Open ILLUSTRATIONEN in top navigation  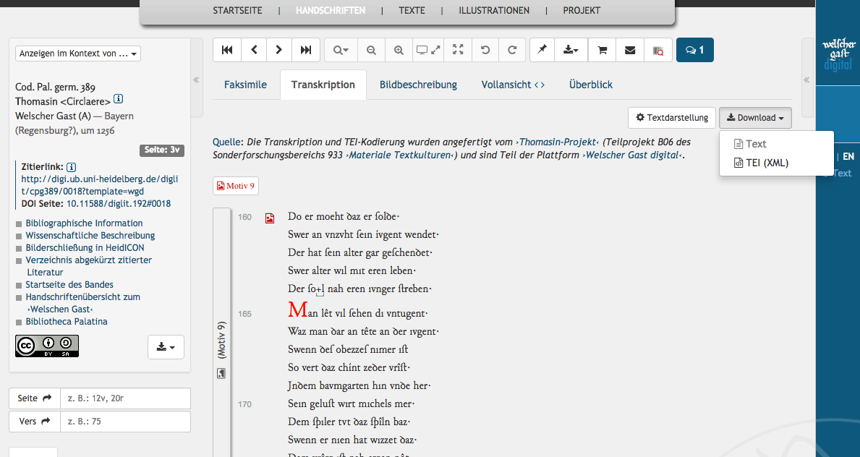coord(494,10)
